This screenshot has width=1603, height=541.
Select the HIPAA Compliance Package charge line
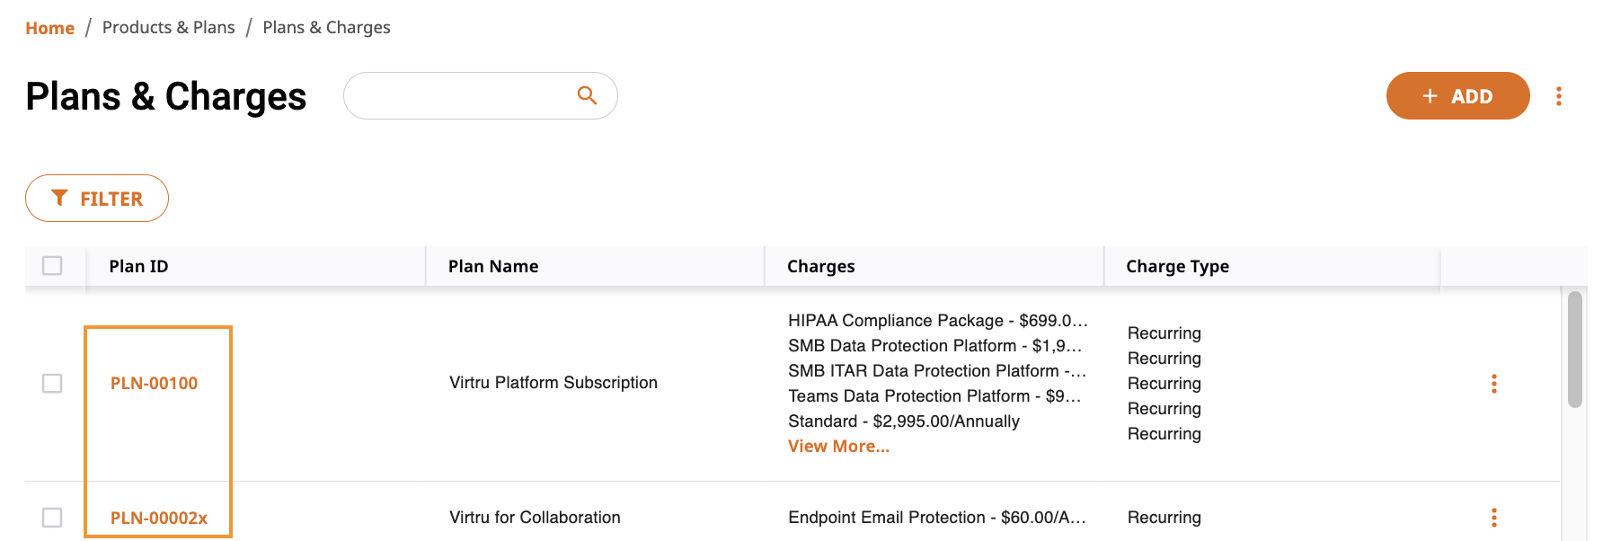tap(938, 321)
